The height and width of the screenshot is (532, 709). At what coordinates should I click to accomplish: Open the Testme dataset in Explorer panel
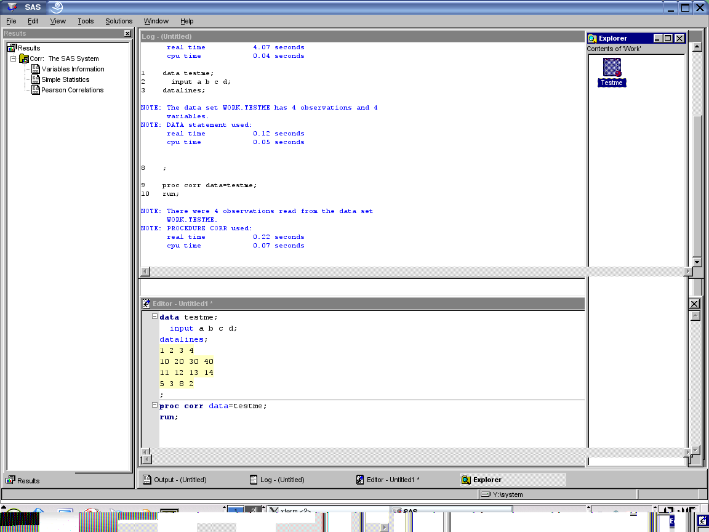611,65
